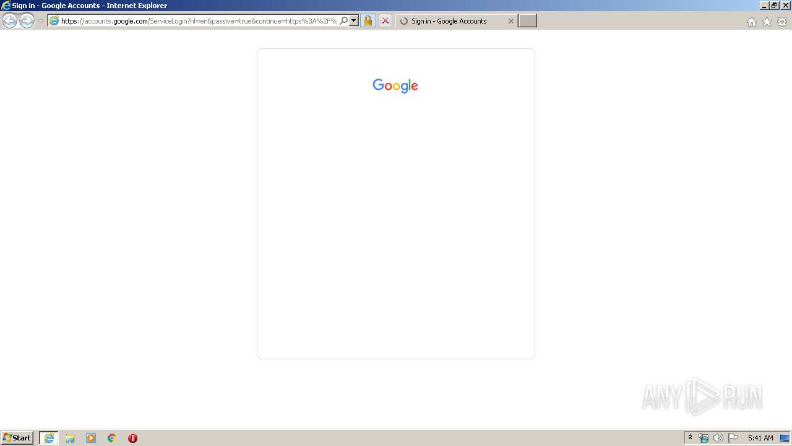
Task: Open Favorites star icon
Action: [x=767, y=22]
